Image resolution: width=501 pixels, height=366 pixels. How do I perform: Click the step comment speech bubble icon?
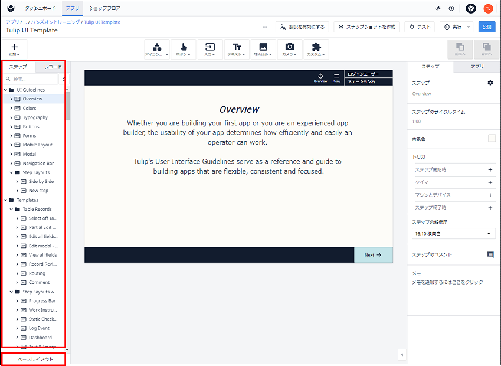tap(490, 254)
